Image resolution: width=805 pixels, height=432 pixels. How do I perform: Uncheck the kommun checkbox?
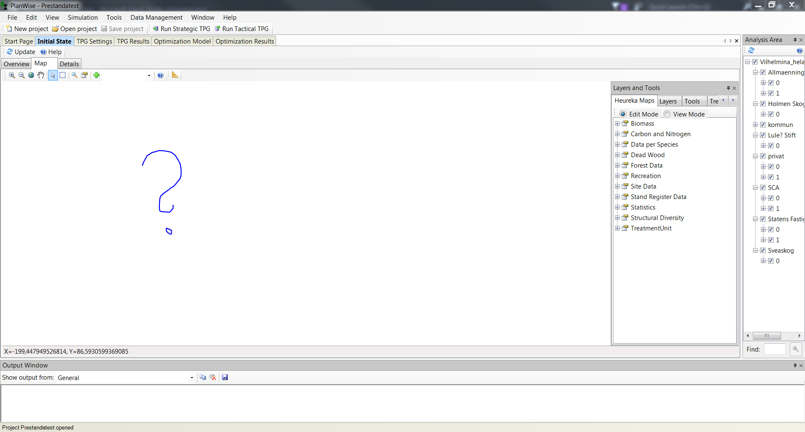[763, 125]
